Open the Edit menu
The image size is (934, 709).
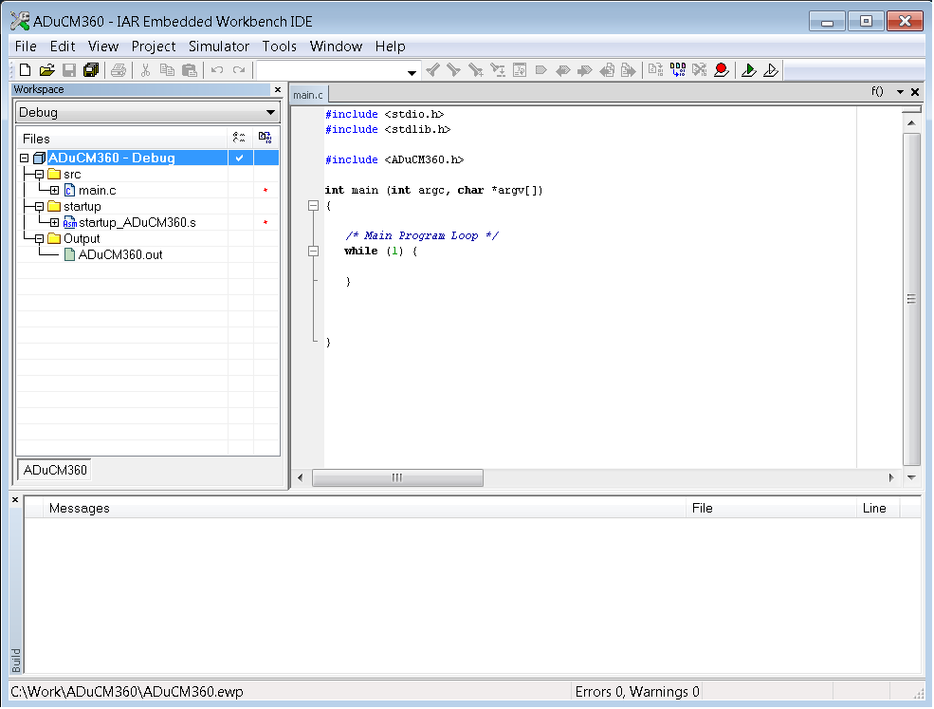pyautogui.click(x=63, y=47)
